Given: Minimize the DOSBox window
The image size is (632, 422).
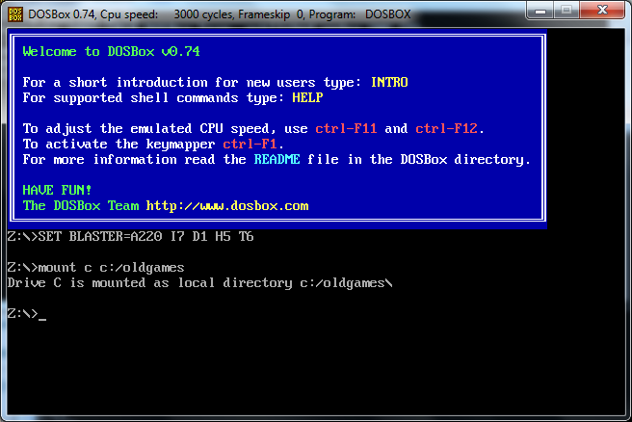Looking at the screenshot, I should (x=540, y=10).
